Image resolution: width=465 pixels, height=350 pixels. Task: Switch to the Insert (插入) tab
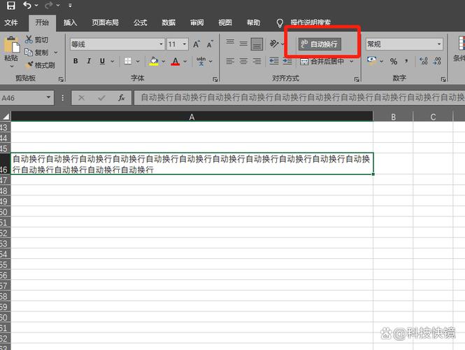(71, 22)
